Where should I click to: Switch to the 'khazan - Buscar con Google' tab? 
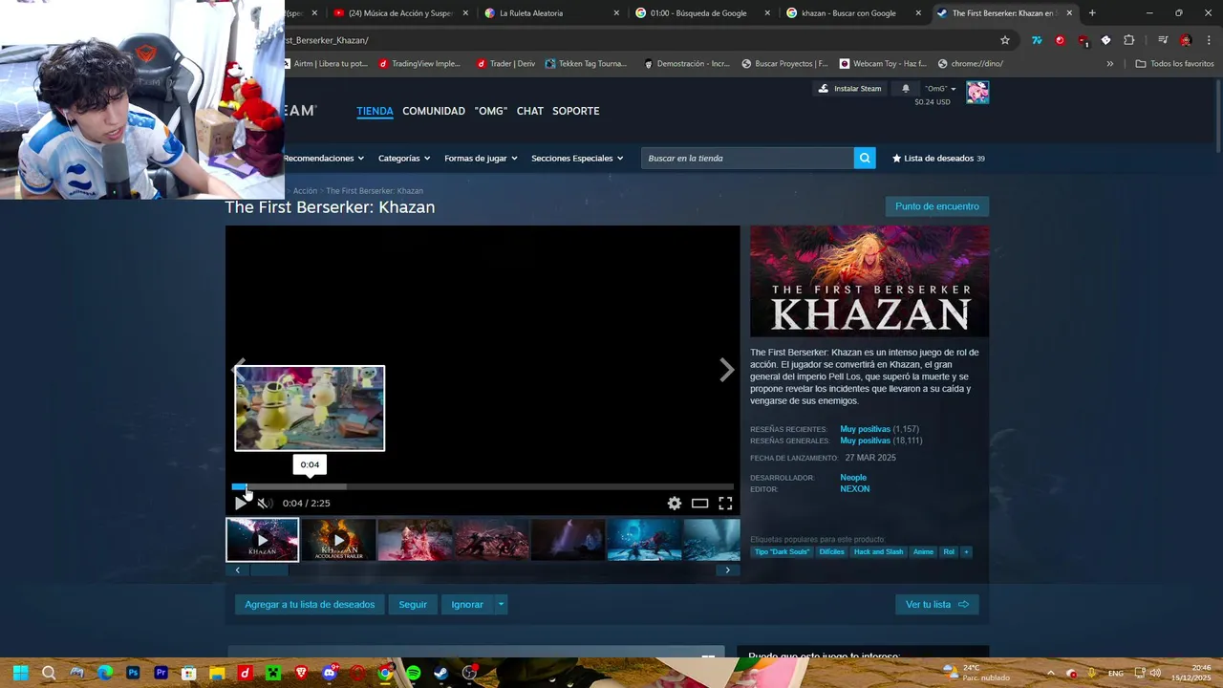point(853,13)
